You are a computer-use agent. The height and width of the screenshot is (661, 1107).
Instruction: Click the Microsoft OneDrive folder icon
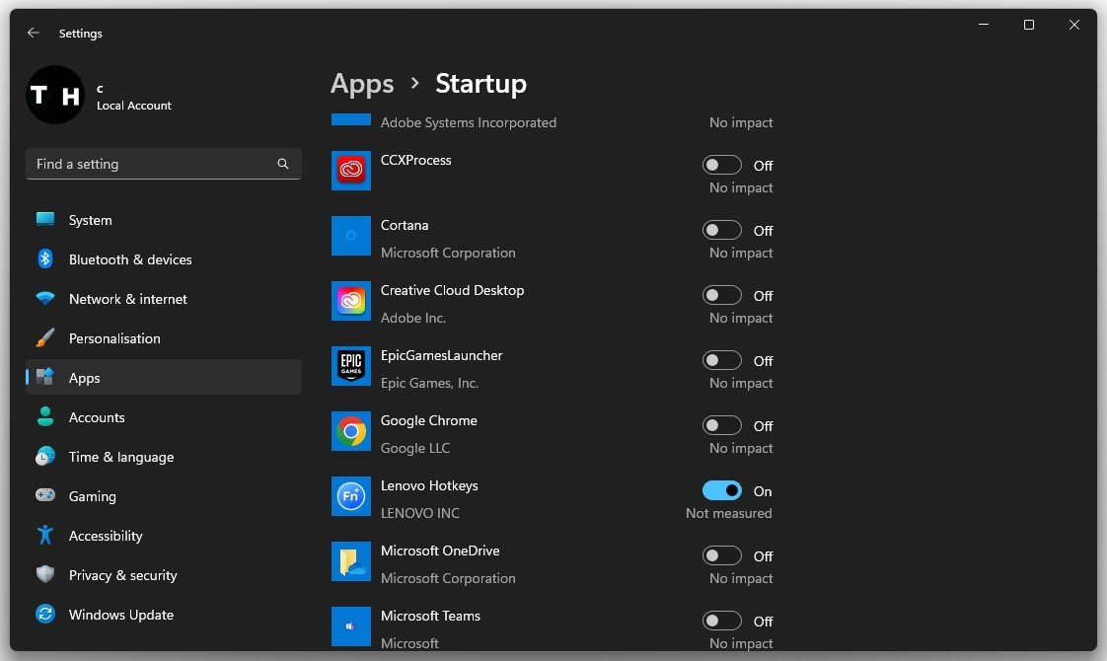click(x=351, y=562)
